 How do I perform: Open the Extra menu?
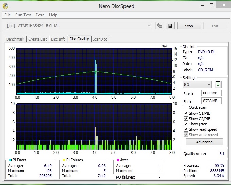tap(40, 15)
